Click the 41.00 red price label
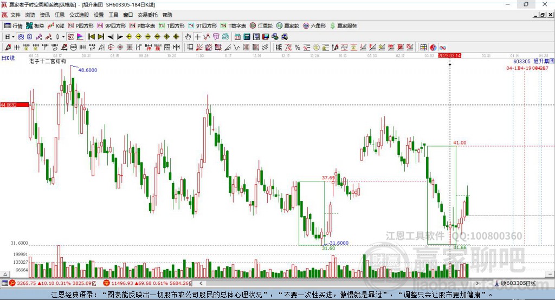555x300 pixels. (x=460, y=143)
